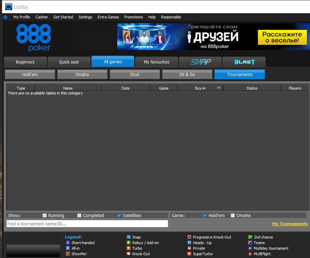Switch to the BLAST tab
Screen dimensions: 310x258
tap(244, 62)
